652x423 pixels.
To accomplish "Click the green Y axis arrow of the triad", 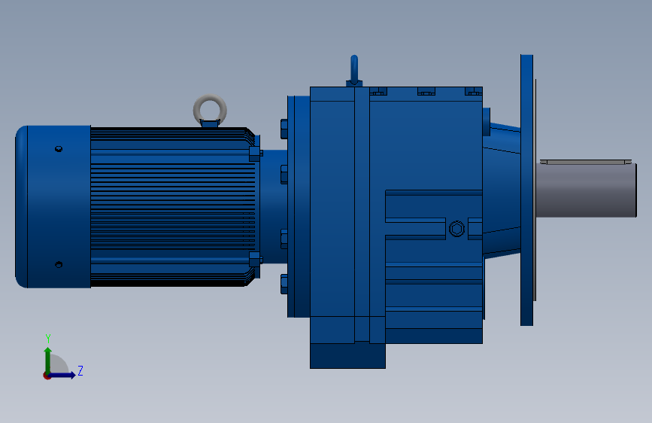I will click(48, 360).
